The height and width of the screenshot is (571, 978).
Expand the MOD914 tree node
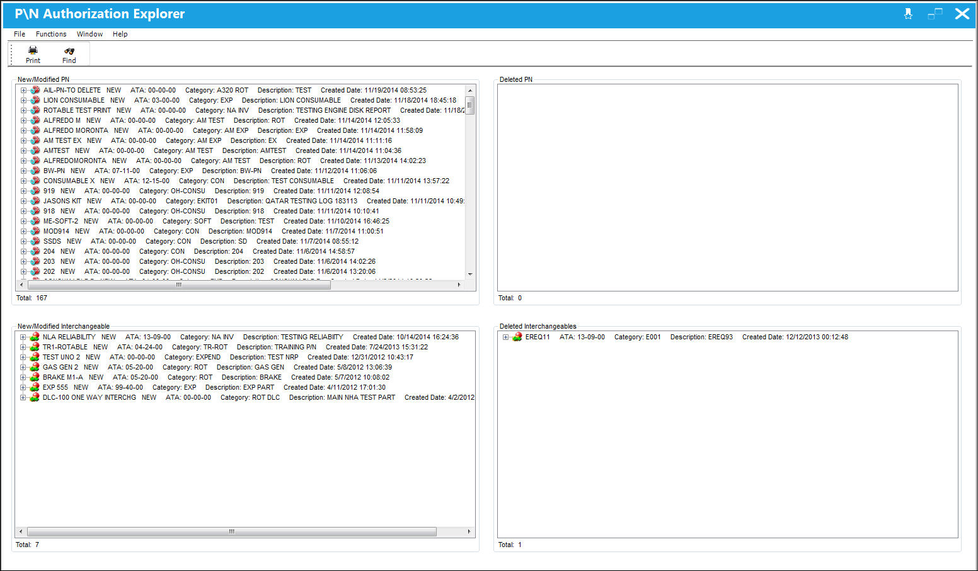[x=23, y=231]
